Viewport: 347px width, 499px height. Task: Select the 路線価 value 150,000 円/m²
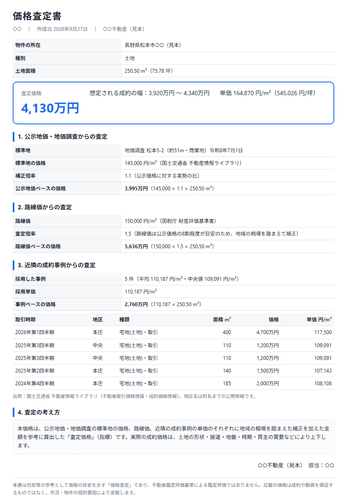[140, 221]
